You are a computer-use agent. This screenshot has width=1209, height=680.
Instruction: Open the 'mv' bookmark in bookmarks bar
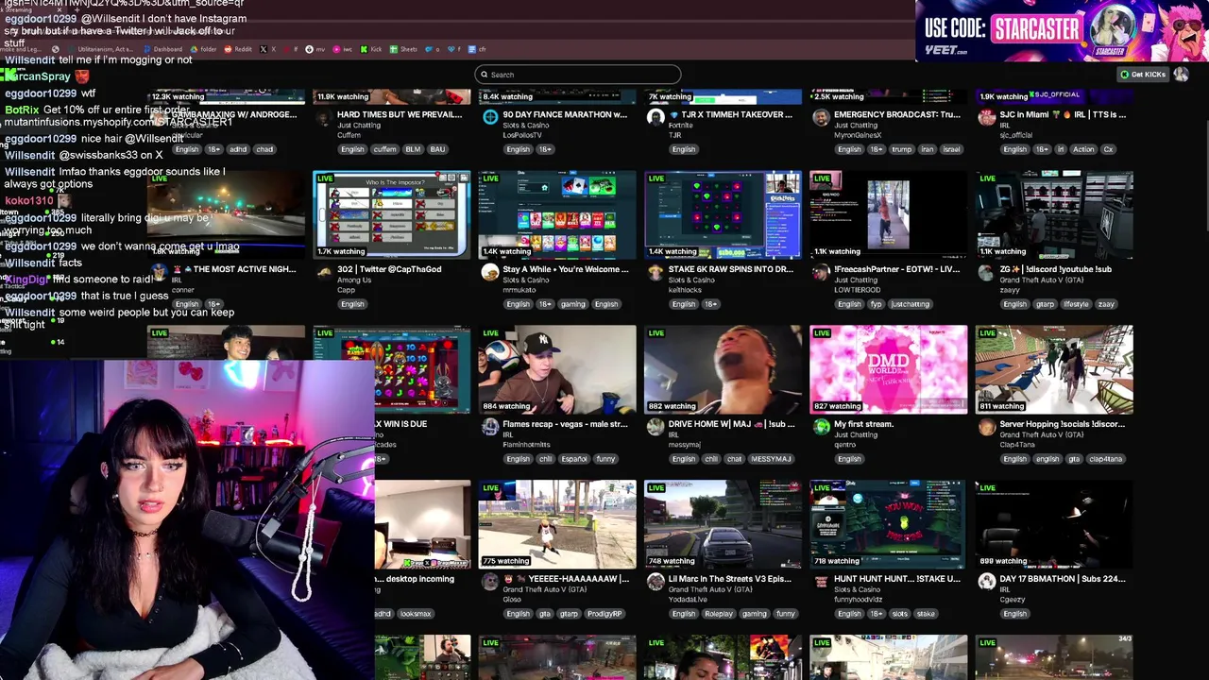(x=315, y=49)
